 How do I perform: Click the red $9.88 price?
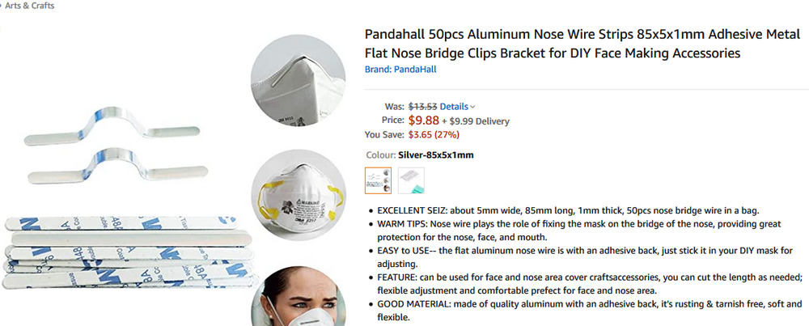(x=424, y=121)
